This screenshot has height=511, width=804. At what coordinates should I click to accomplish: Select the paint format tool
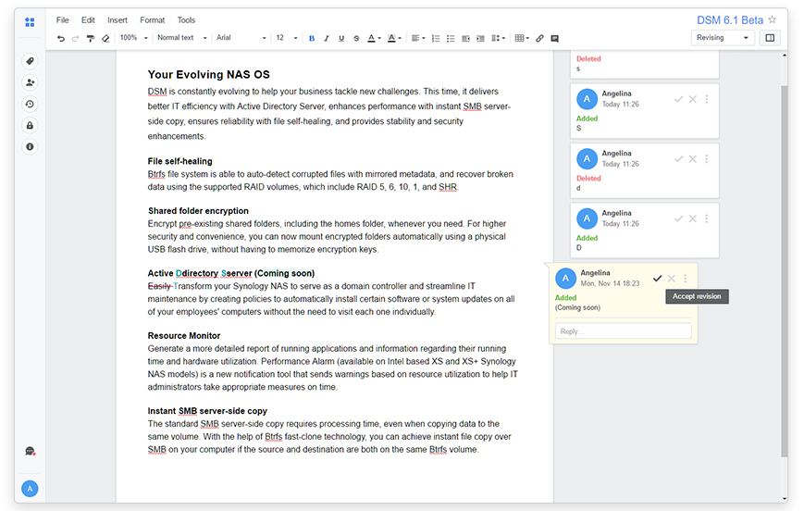pyautogui.click(x=91, y=38)
